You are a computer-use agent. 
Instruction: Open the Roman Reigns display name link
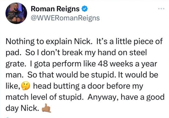[x=55, y=9]
